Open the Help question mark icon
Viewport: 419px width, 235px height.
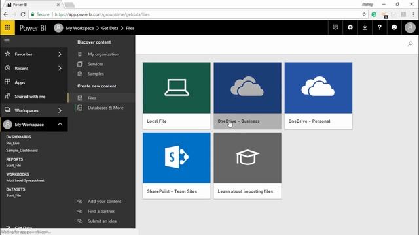point(380,27)
